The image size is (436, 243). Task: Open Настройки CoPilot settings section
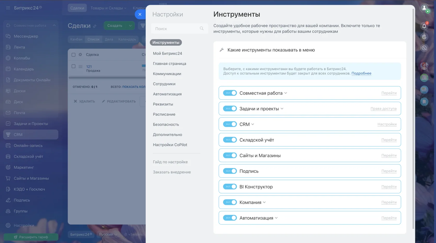pyautogui.click(x=170, y=145)
